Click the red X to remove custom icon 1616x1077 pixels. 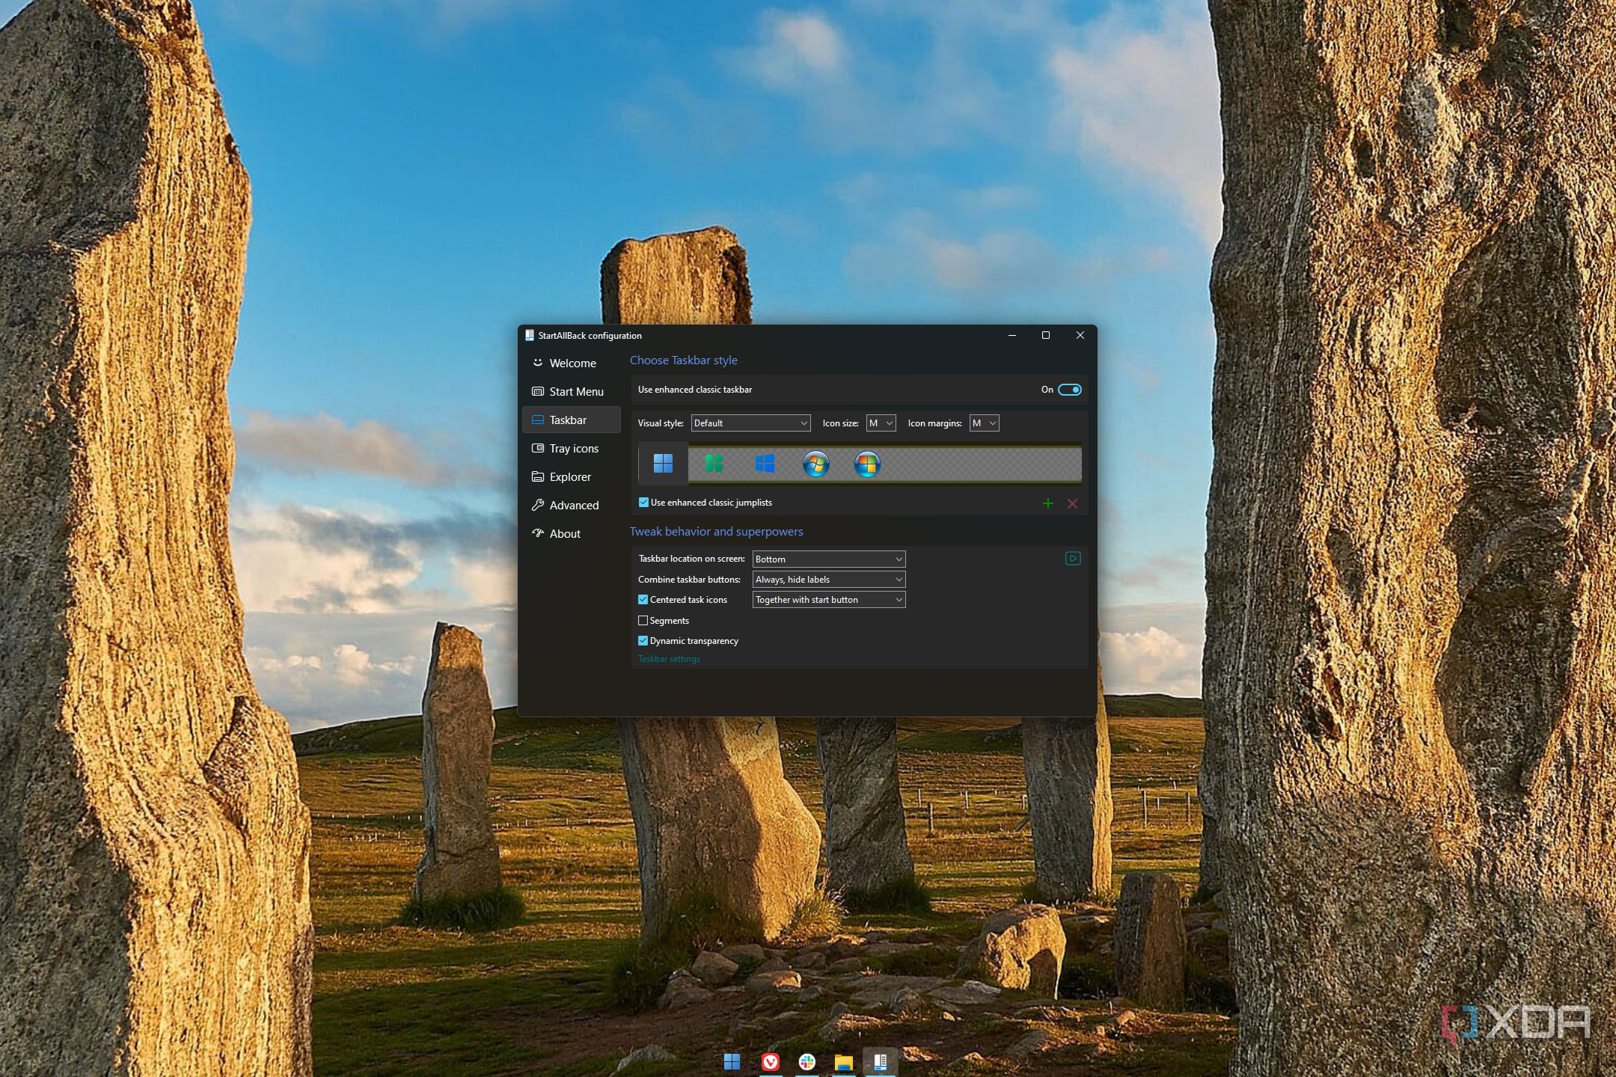[1072, 503]
